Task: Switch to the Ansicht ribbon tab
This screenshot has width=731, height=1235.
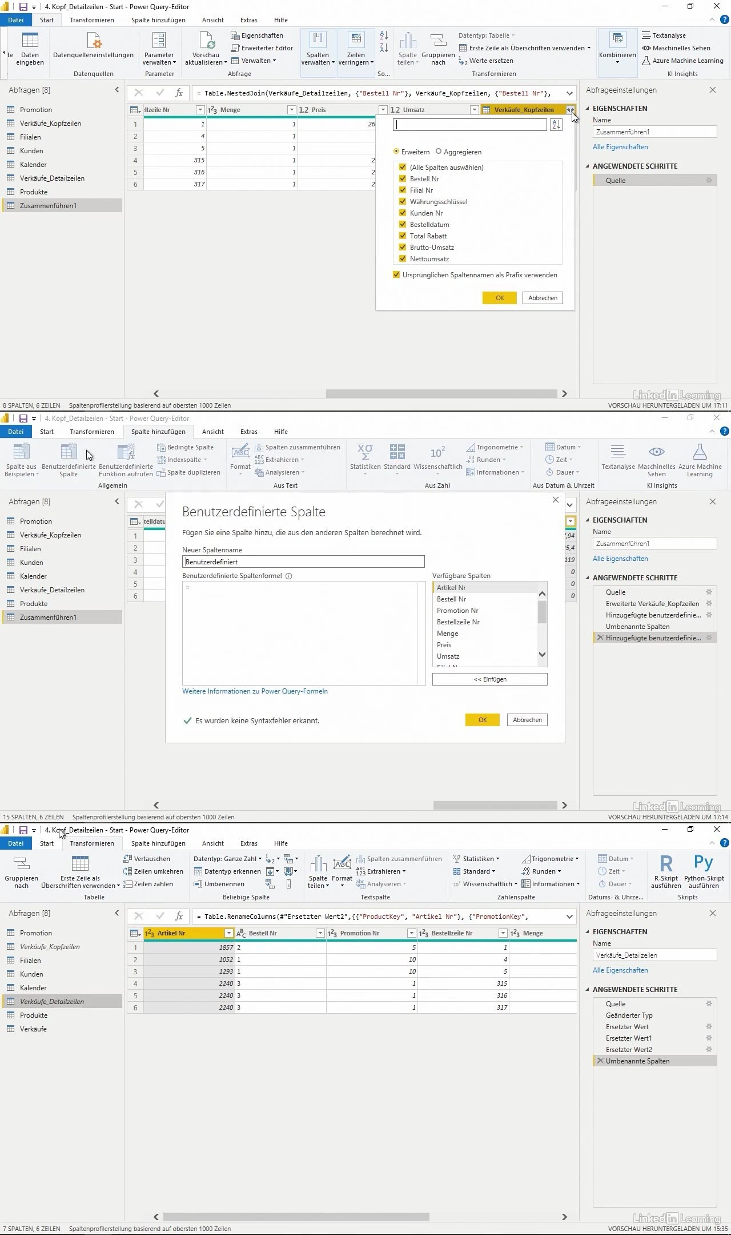Action: 212,20
